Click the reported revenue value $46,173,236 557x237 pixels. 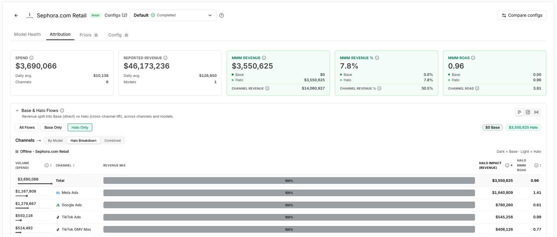point(147,66)
